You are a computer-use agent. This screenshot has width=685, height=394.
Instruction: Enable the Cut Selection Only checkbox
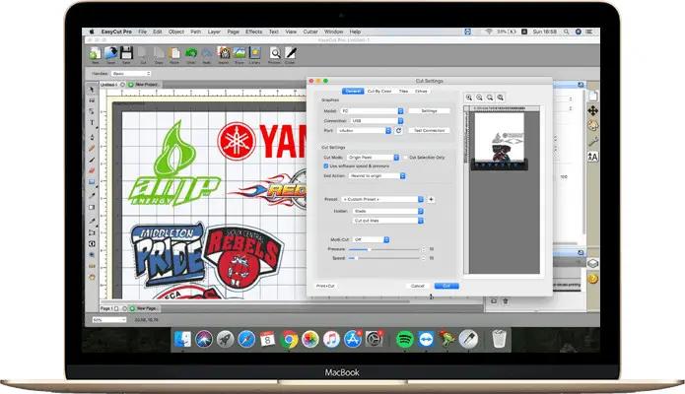point(405,157)
